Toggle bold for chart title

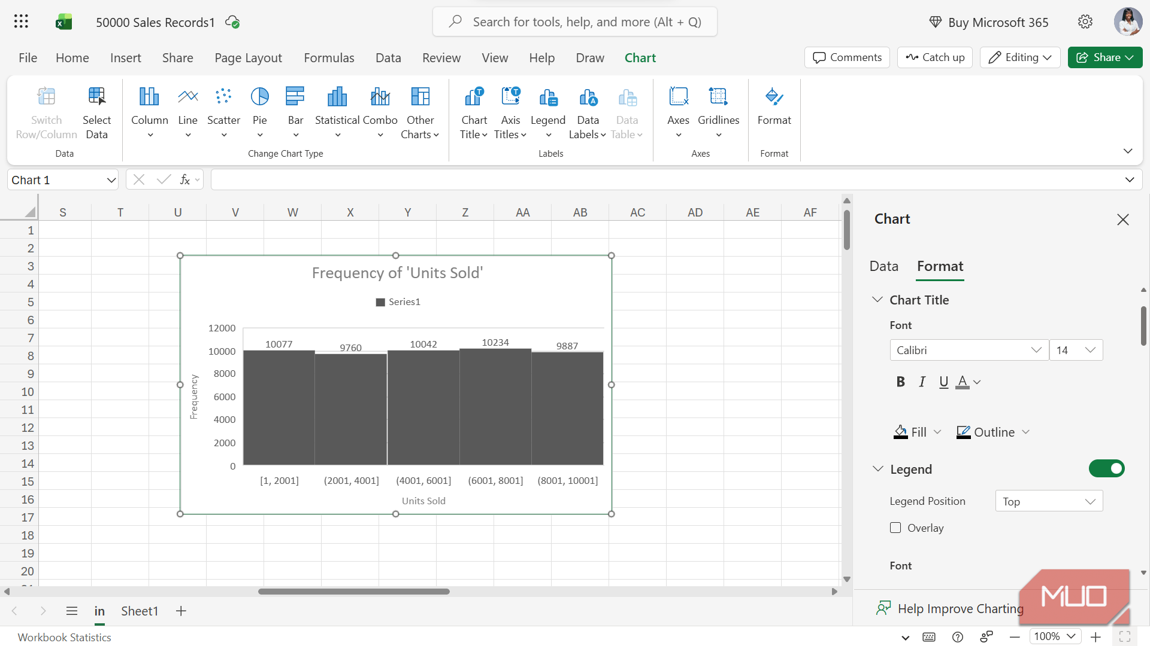coord(900,382)
